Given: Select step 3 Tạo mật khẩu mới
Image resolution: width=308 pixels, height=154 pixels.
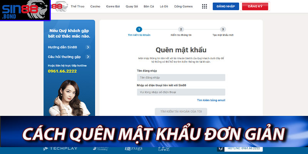Looking at the screenshot, I should (x=223, y=32).
